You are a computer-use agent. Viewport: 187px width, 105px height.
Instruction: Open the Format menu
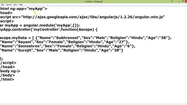coord(9,5)
